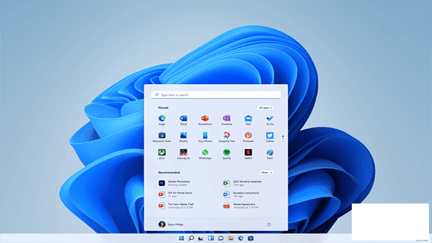Screen dimensions: 432x243
Task: Open the Paint app
Action: pyautogui.click(x=270, y=154)
